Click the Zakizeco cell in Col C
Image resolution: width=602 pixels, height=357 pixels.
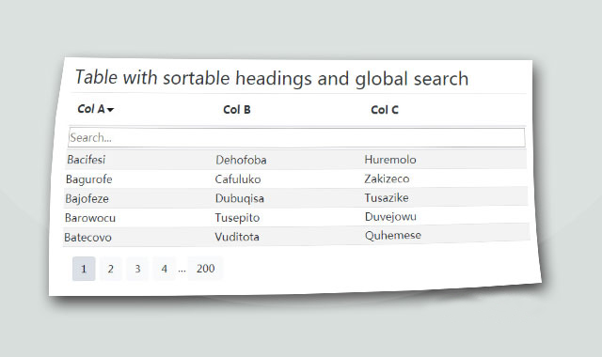(x=387, y=178)
